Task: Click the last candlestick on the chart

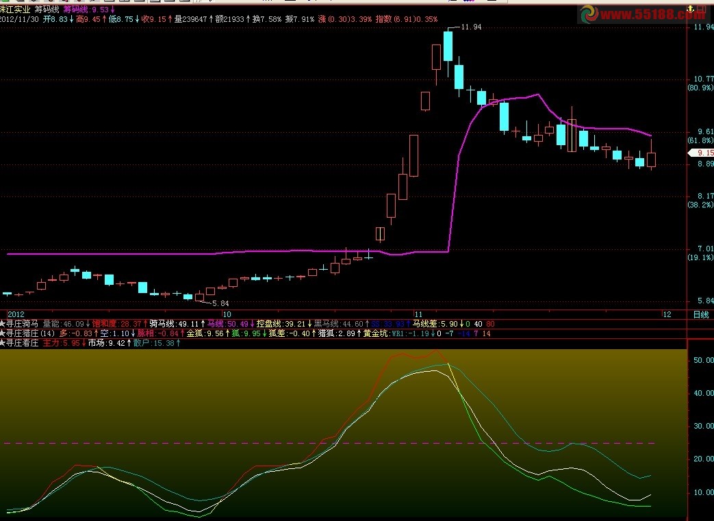Action: (651, 158)
